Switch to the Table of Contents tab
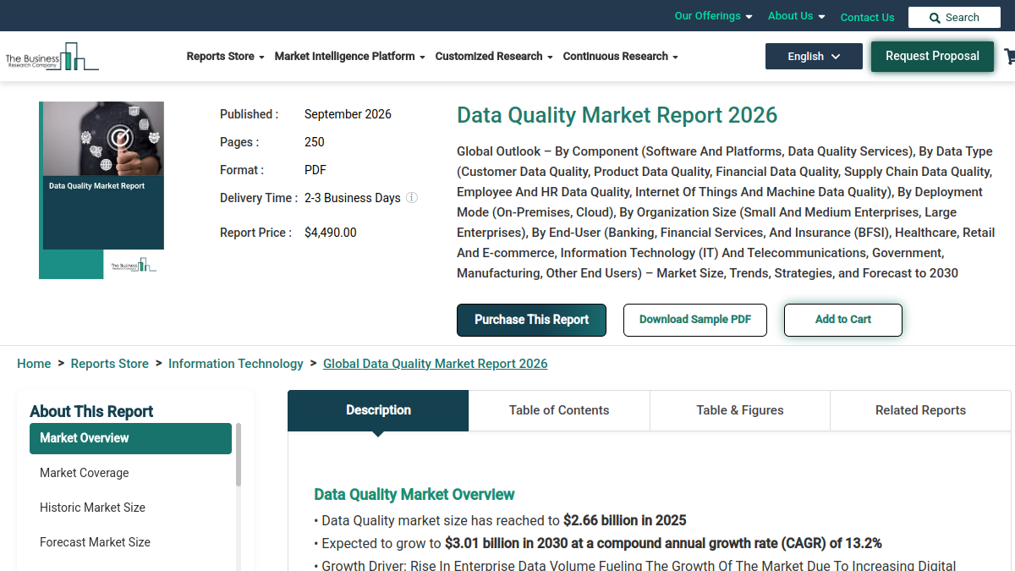Image resolution: width=1015 pixels, height=571 pixels. click(x=559, y=410)
